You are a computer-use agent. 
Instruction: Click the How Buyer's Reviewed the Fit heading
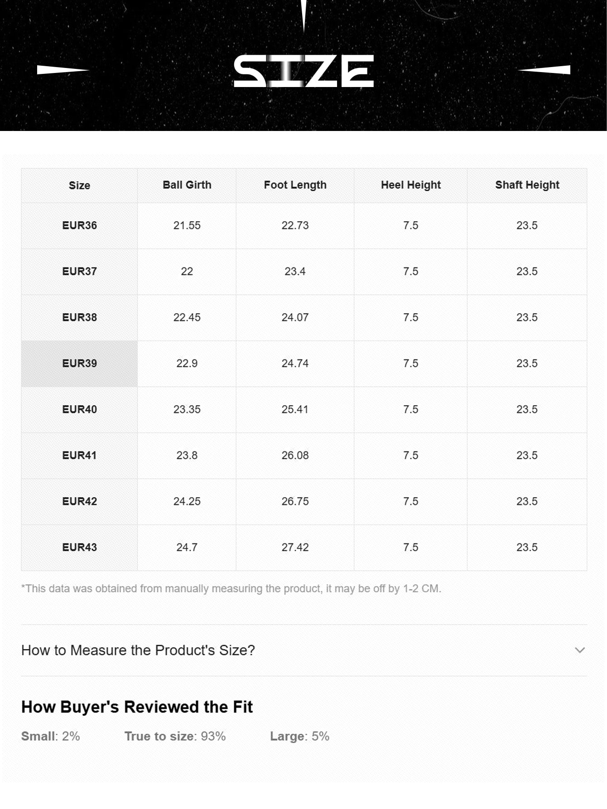137,707
